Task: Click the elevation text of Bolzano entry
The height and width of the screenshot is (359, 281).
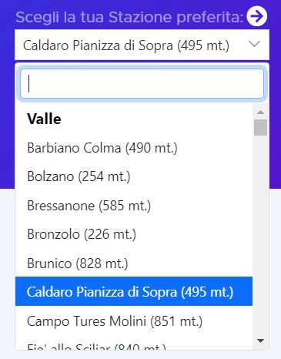Action: [x=104, y=176]
